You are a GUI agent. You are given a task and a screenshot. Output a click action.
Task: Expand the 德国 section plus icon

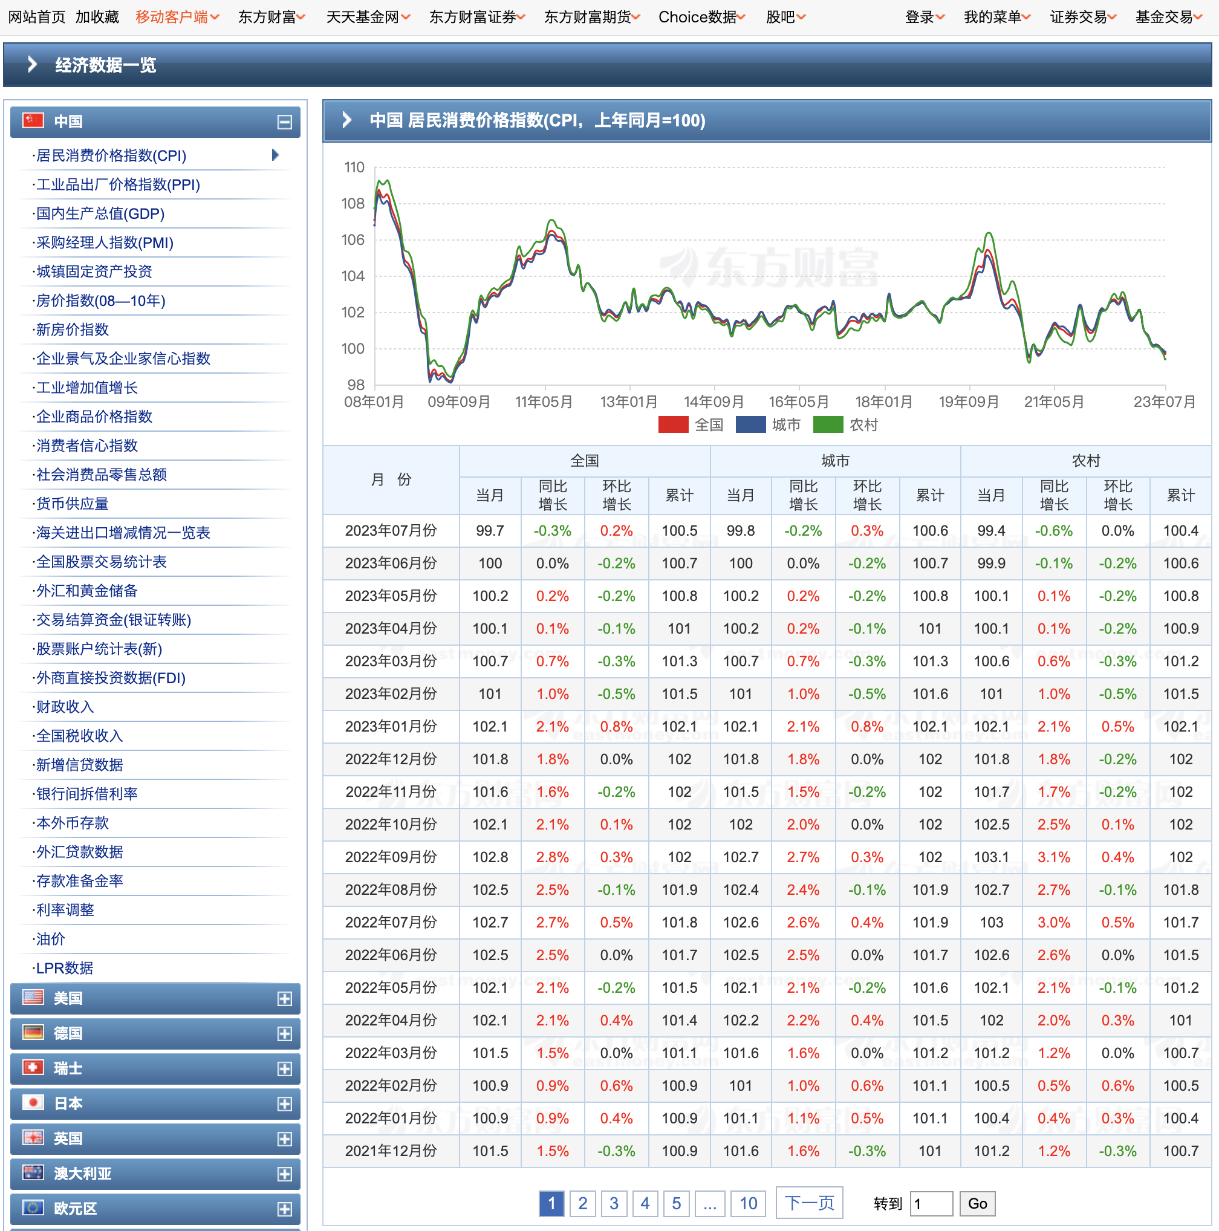284,1033
